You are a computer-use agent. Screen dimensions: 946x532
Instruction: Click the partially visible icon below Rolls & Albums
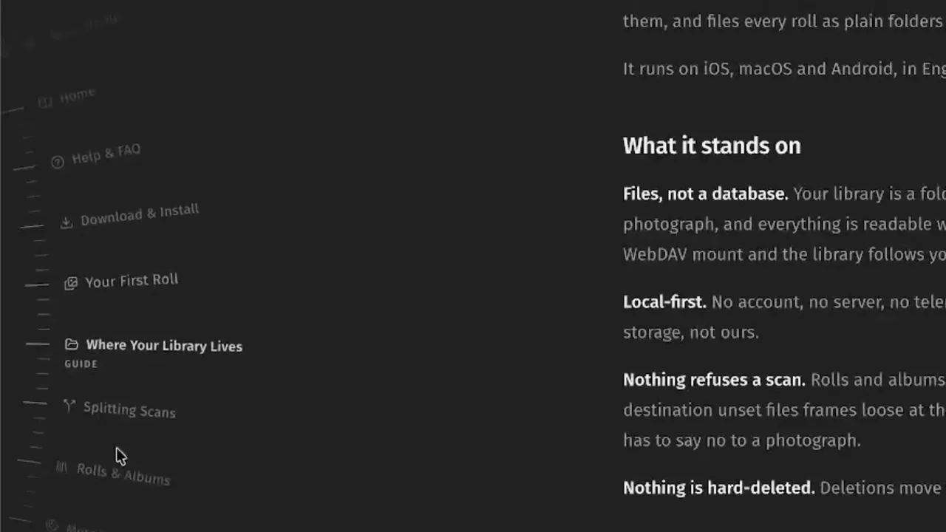pyautogui.click(x=52, y=525)
